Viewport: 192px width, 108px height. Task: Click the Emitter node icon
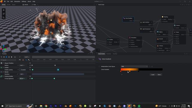tap(108, 40)
